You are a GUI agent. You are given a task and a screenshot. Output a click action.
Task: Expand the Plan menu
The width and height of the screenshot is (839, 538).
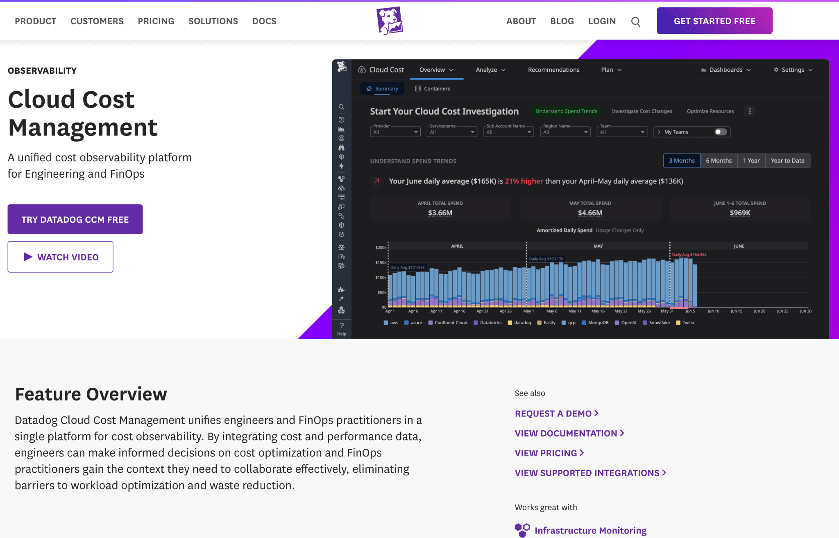point(611,70)
